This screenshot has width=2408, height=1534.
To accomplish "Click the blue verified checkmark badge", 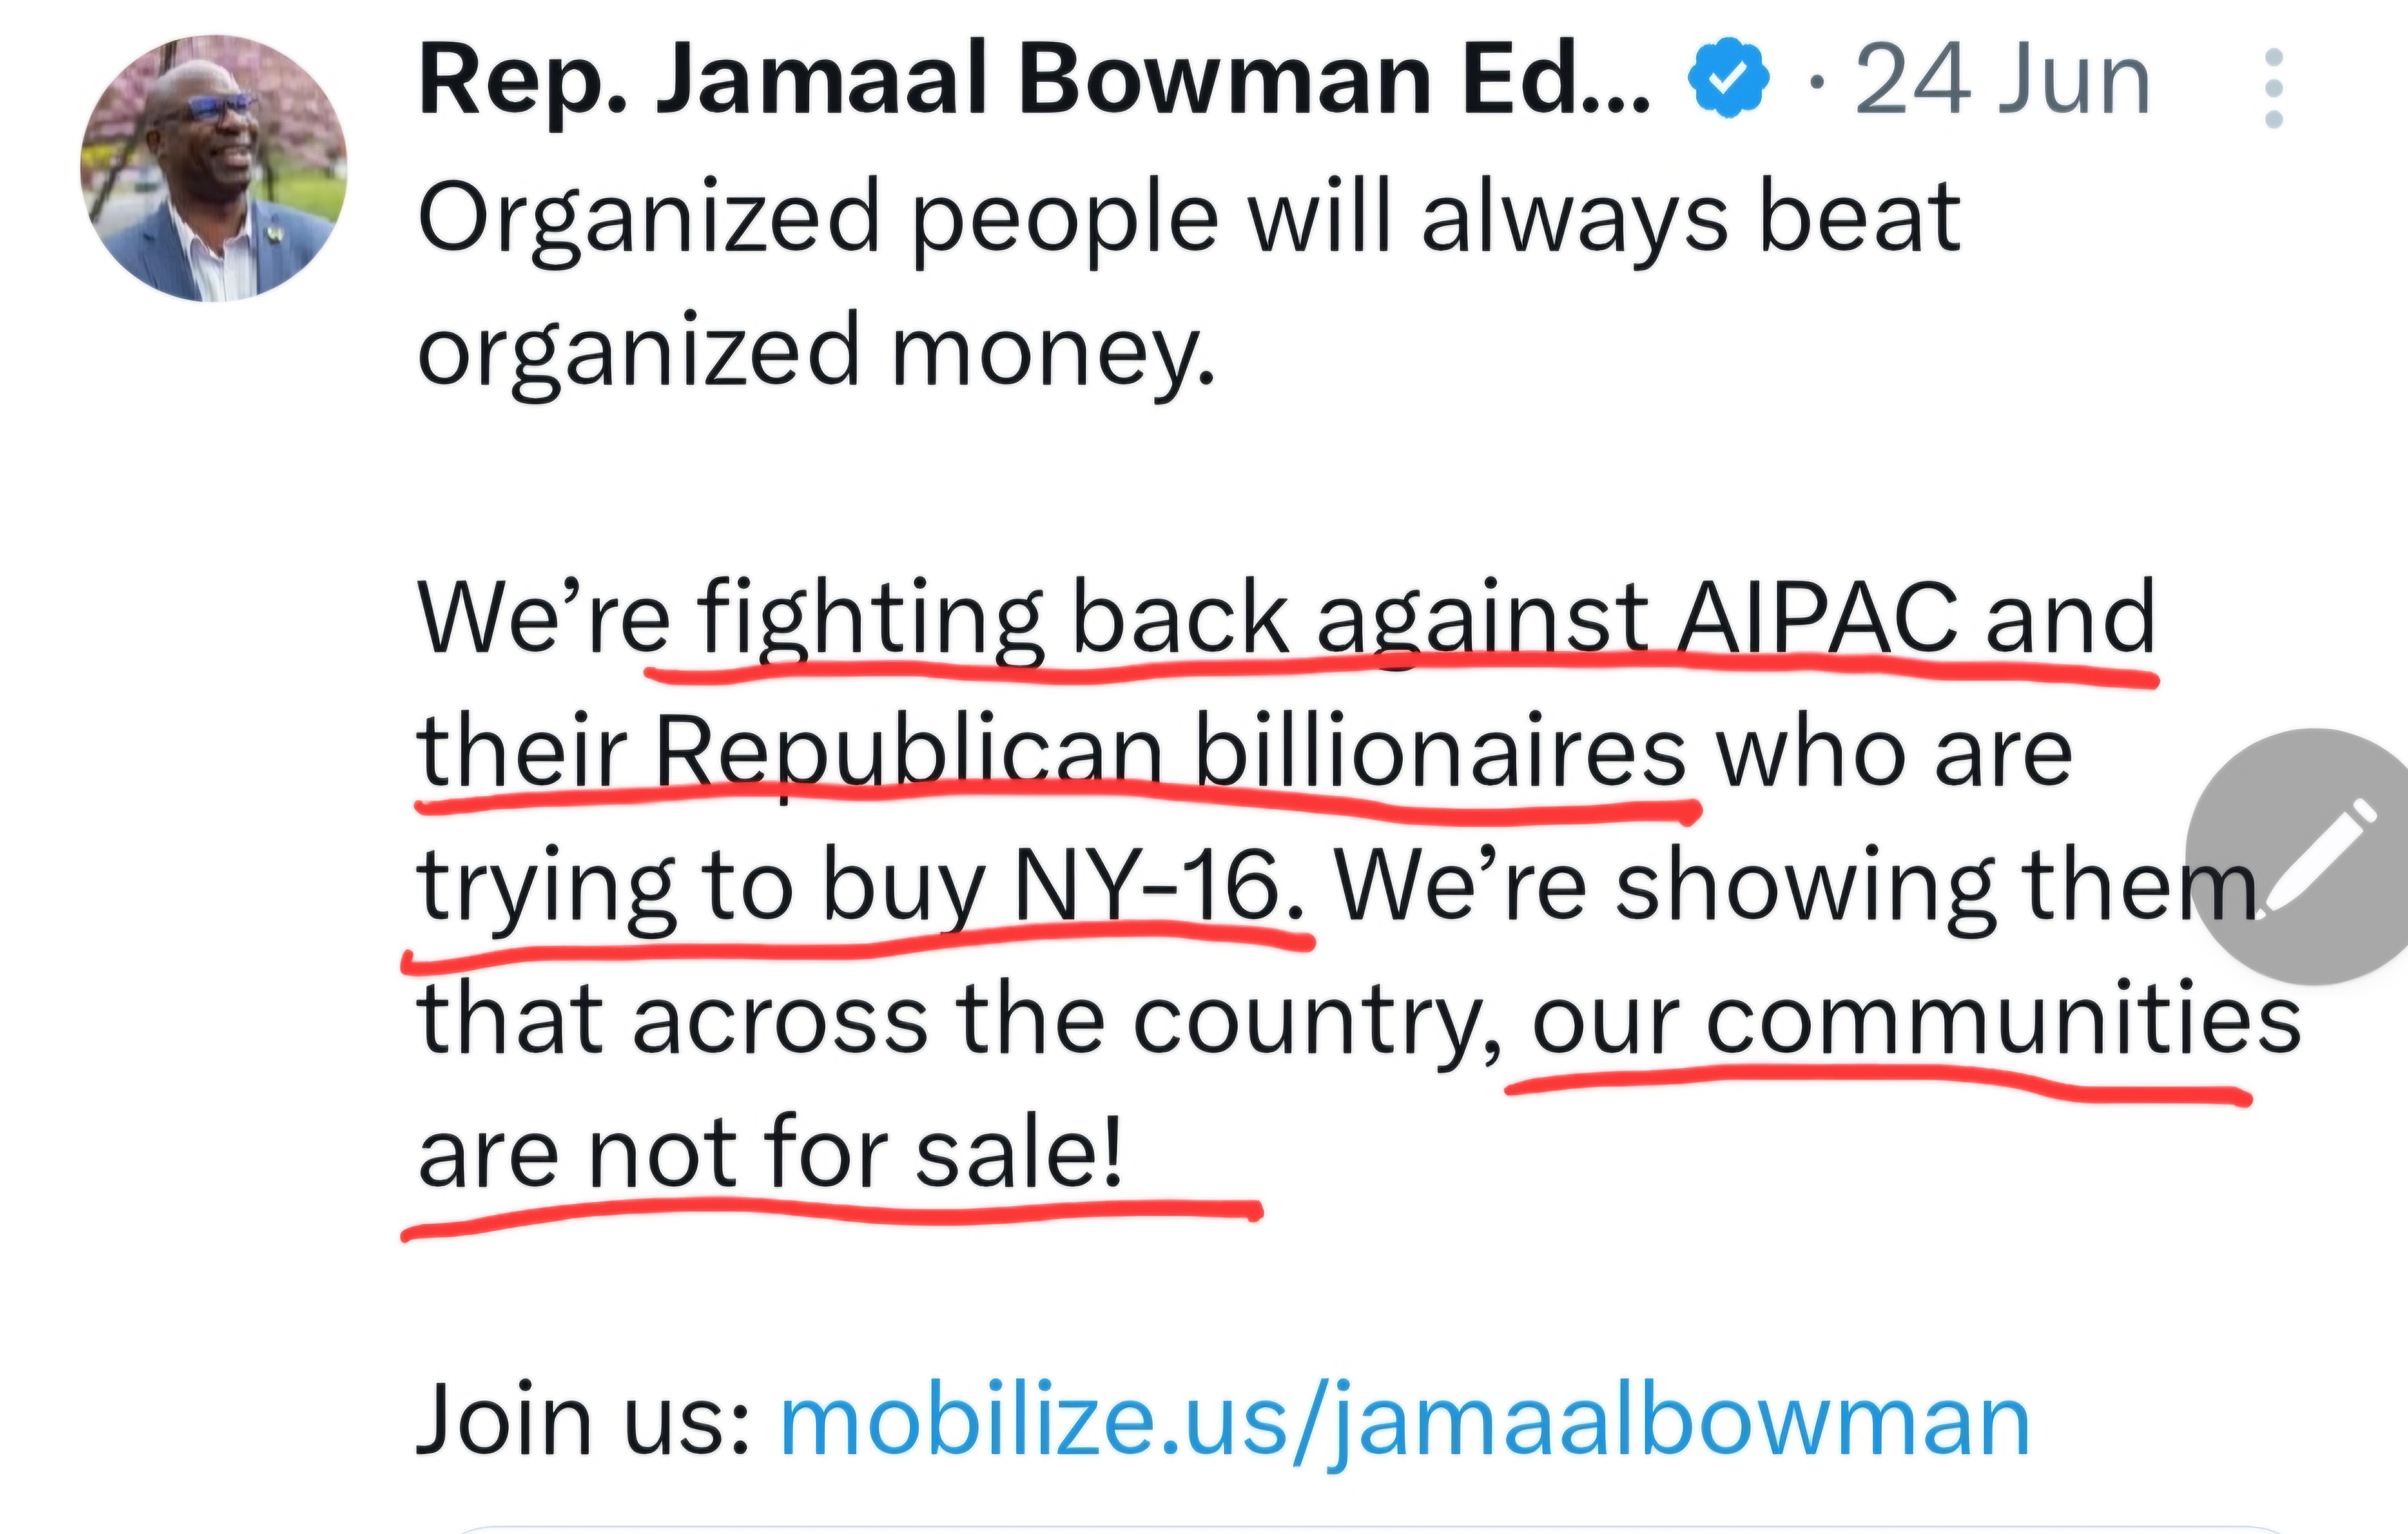I will pos(1728,78).
